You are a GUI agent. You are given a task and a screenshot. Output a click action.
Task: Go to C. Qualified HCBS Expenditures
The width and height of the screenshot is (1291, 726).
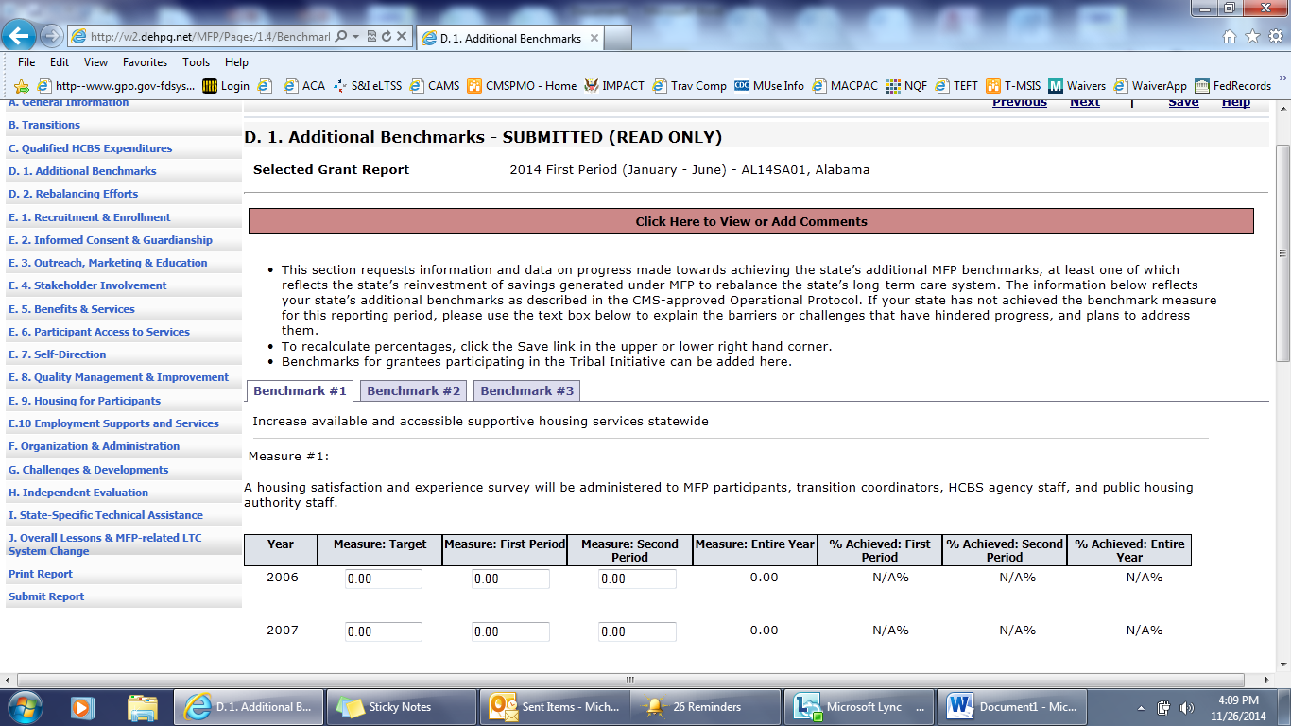tap(91, 148)
